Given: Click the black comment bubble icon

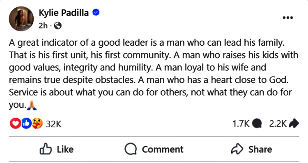Looking at the screenshot, I should click(257, 123).
